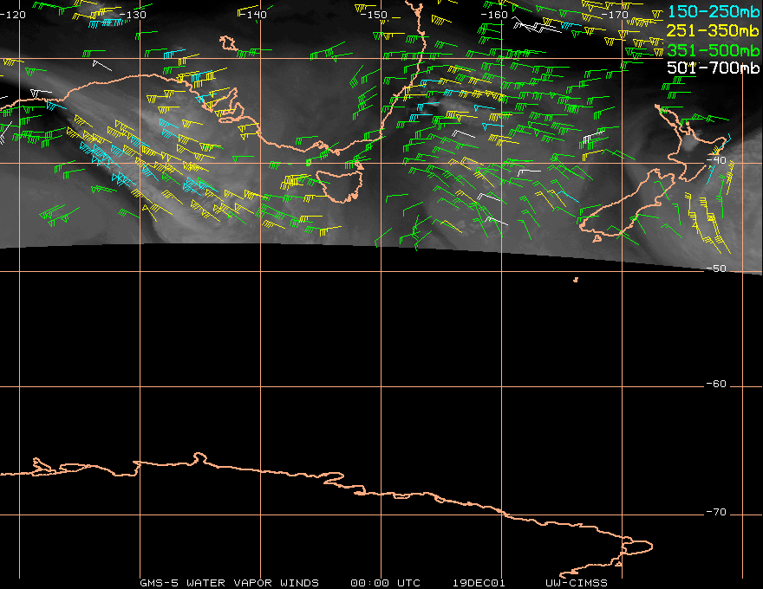Click the 251-350mb legend label
This screenshot has width=763, height=589.
713,30
